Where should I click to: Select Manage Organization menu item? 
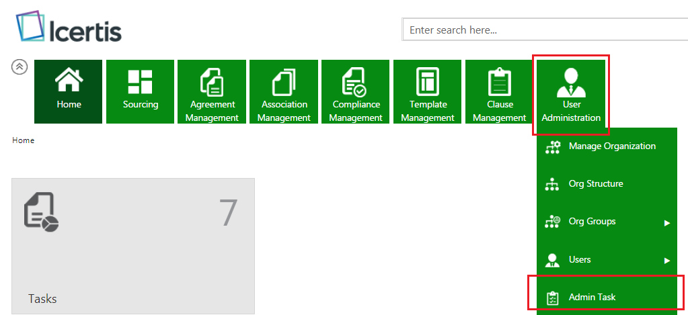(611, 146)
